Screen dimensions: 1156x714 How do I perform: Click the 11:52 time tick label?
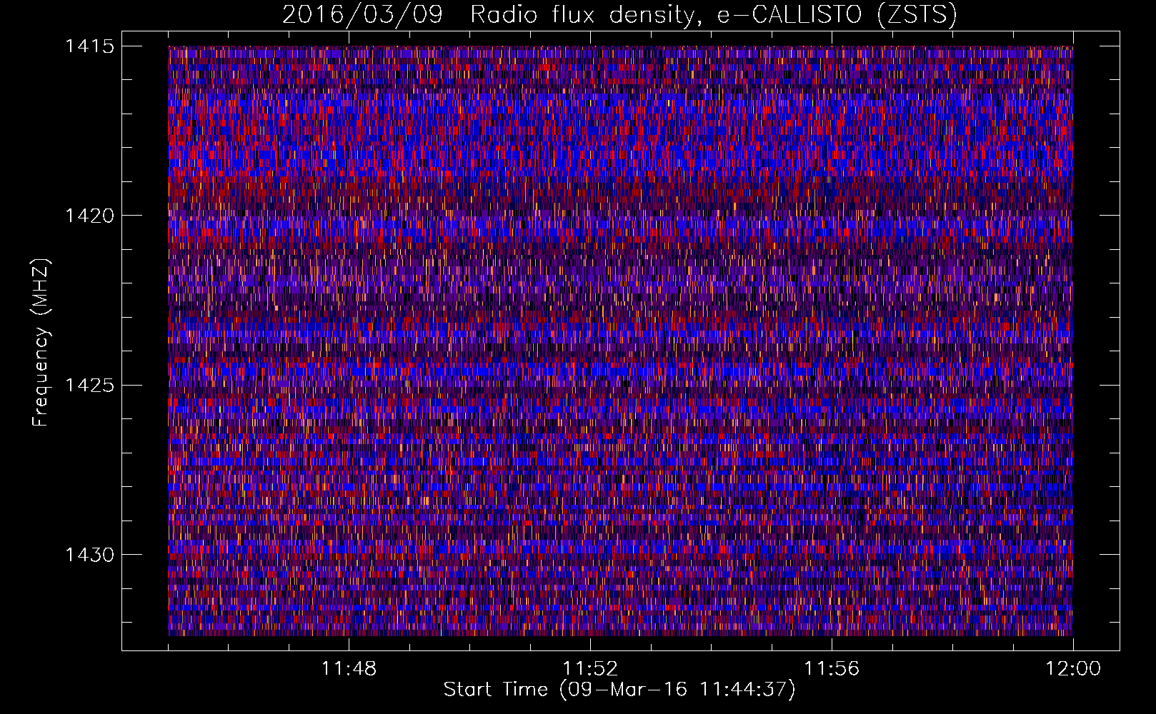click(x=590, y=669)
